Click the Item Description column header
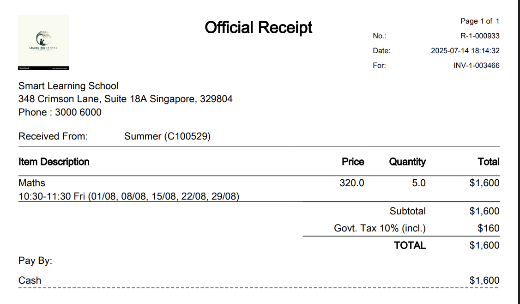The image size is (520, 304). (54, 162)
